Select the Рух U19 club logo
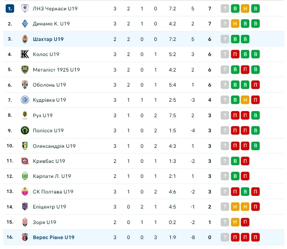Image resolution: width=287 pixels, height=249 pixels. click(25, 115)
